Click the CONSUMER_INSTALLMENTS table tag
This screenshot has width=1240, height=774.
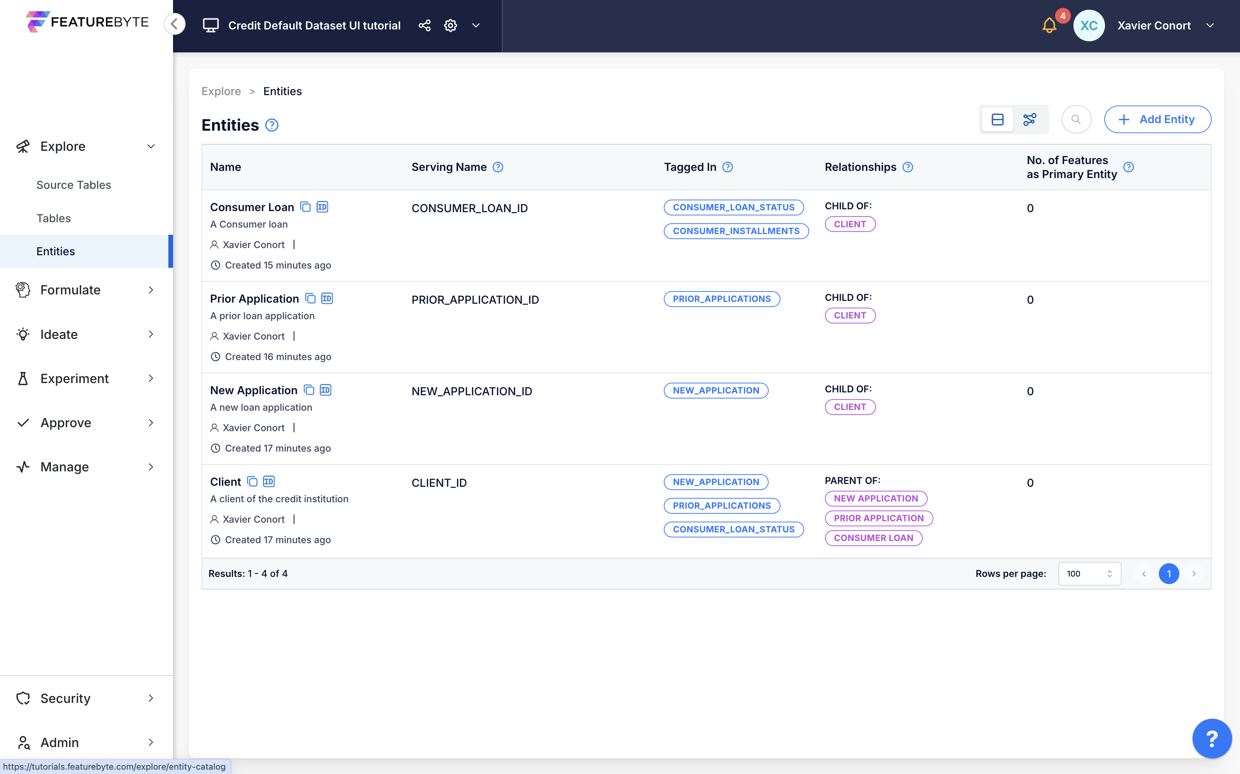[x=736, y=231]
